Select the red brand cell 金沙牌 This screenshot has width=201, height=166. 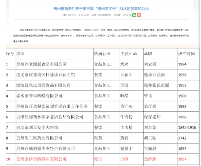161,159
